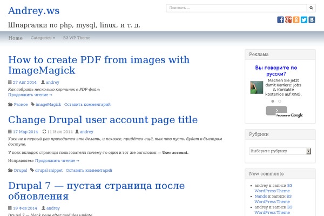Click the Nando commenter link

(x=261, y=197)
